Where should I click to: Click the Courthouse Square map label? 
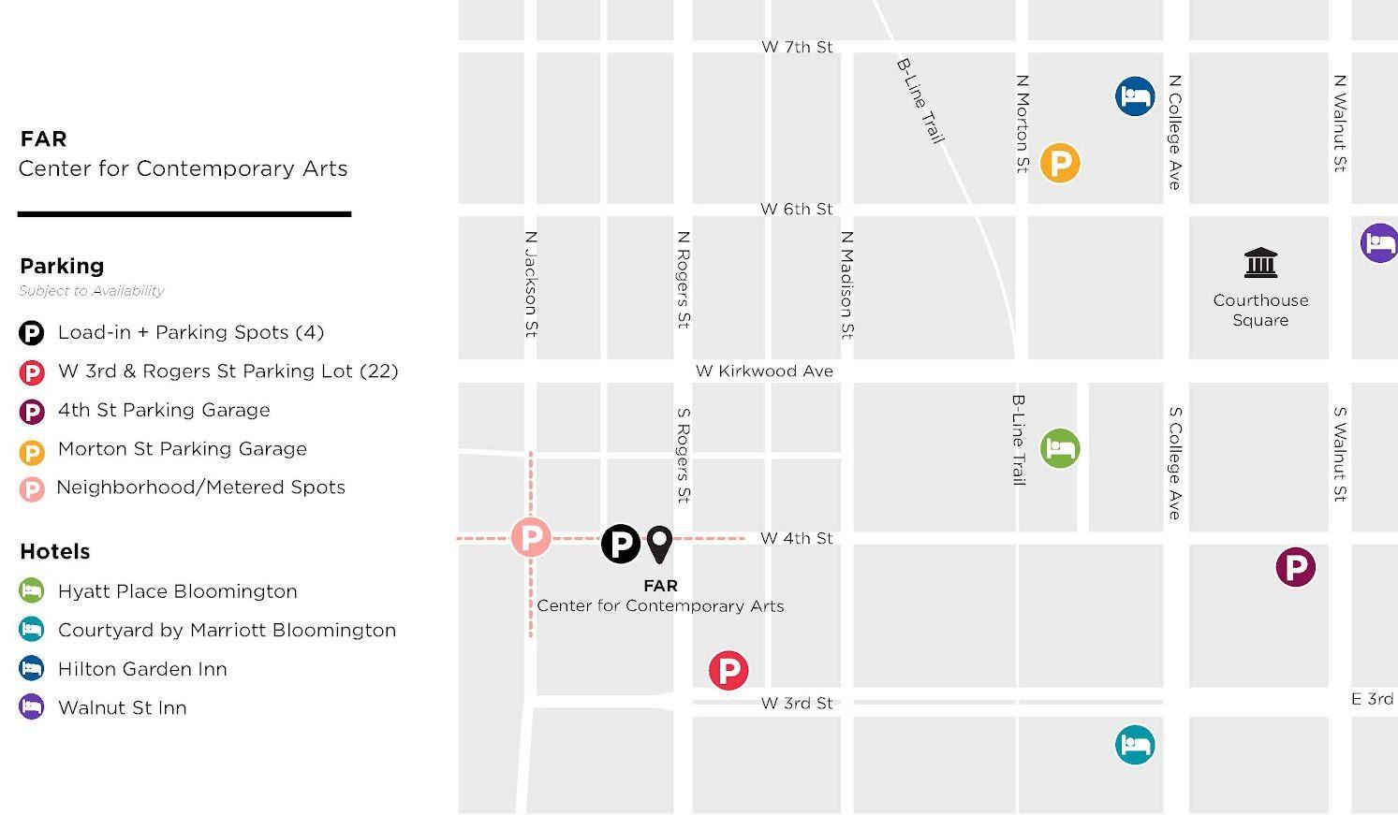(x=1261, y=310)
